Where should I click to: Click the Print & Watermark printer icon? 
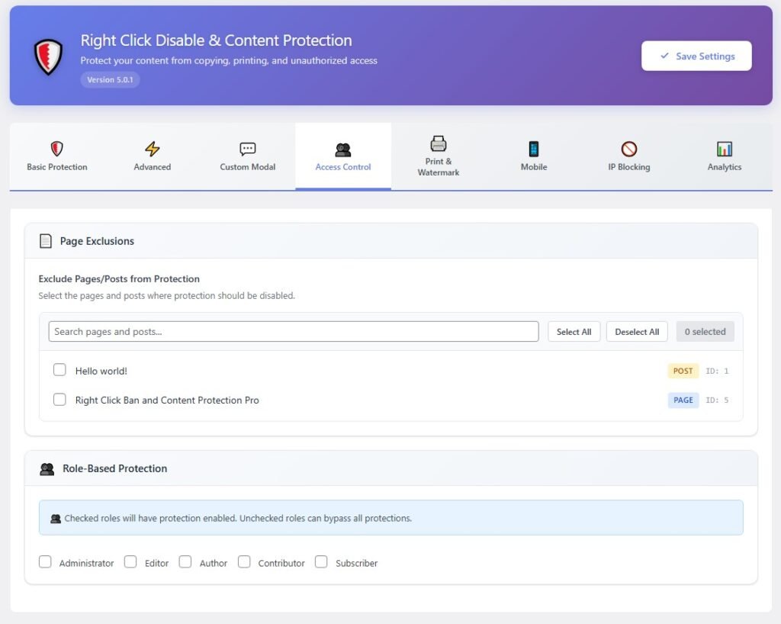pos(439,143)
